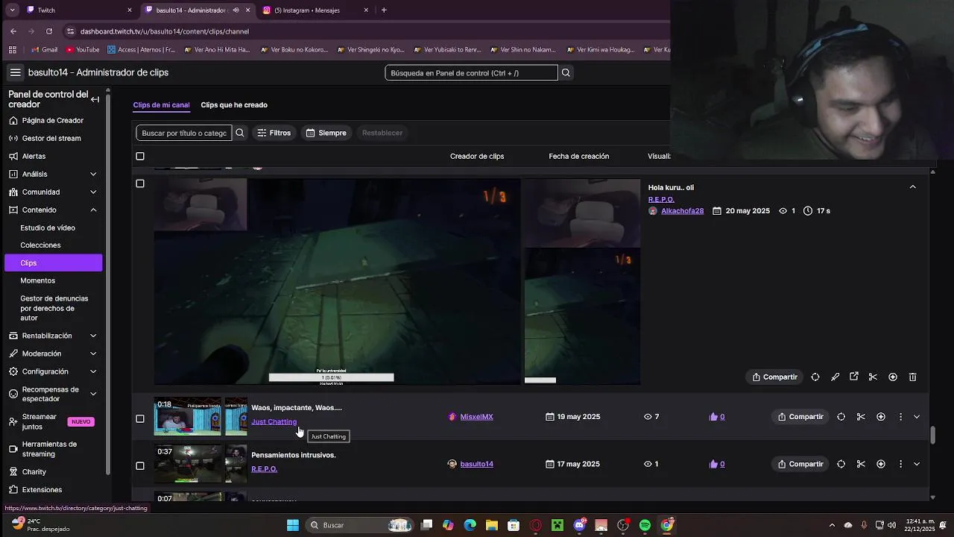954x537 pixels.
Task: Click the star-circle icon in expanded clip toolbar
Action: click(x=893, y=377)
